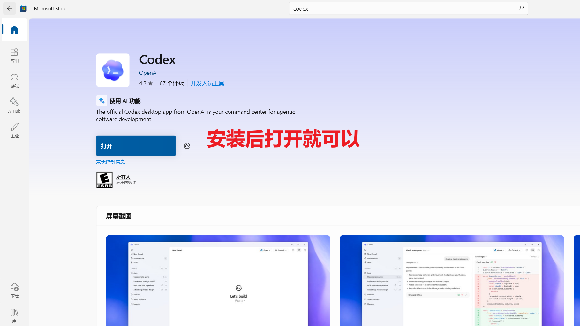
Task: Open the 游戏 (Games) section
Action: [14, 80]
